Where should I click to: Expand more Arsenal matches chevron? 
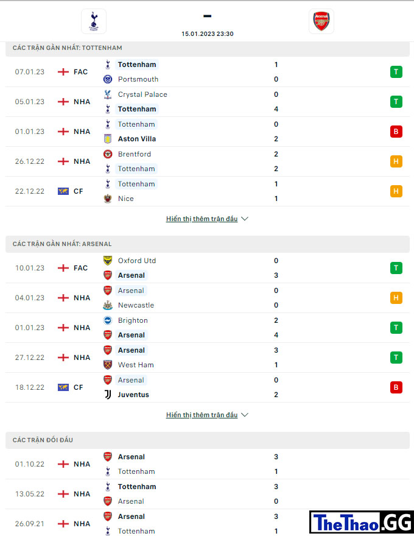pos(245,415)
